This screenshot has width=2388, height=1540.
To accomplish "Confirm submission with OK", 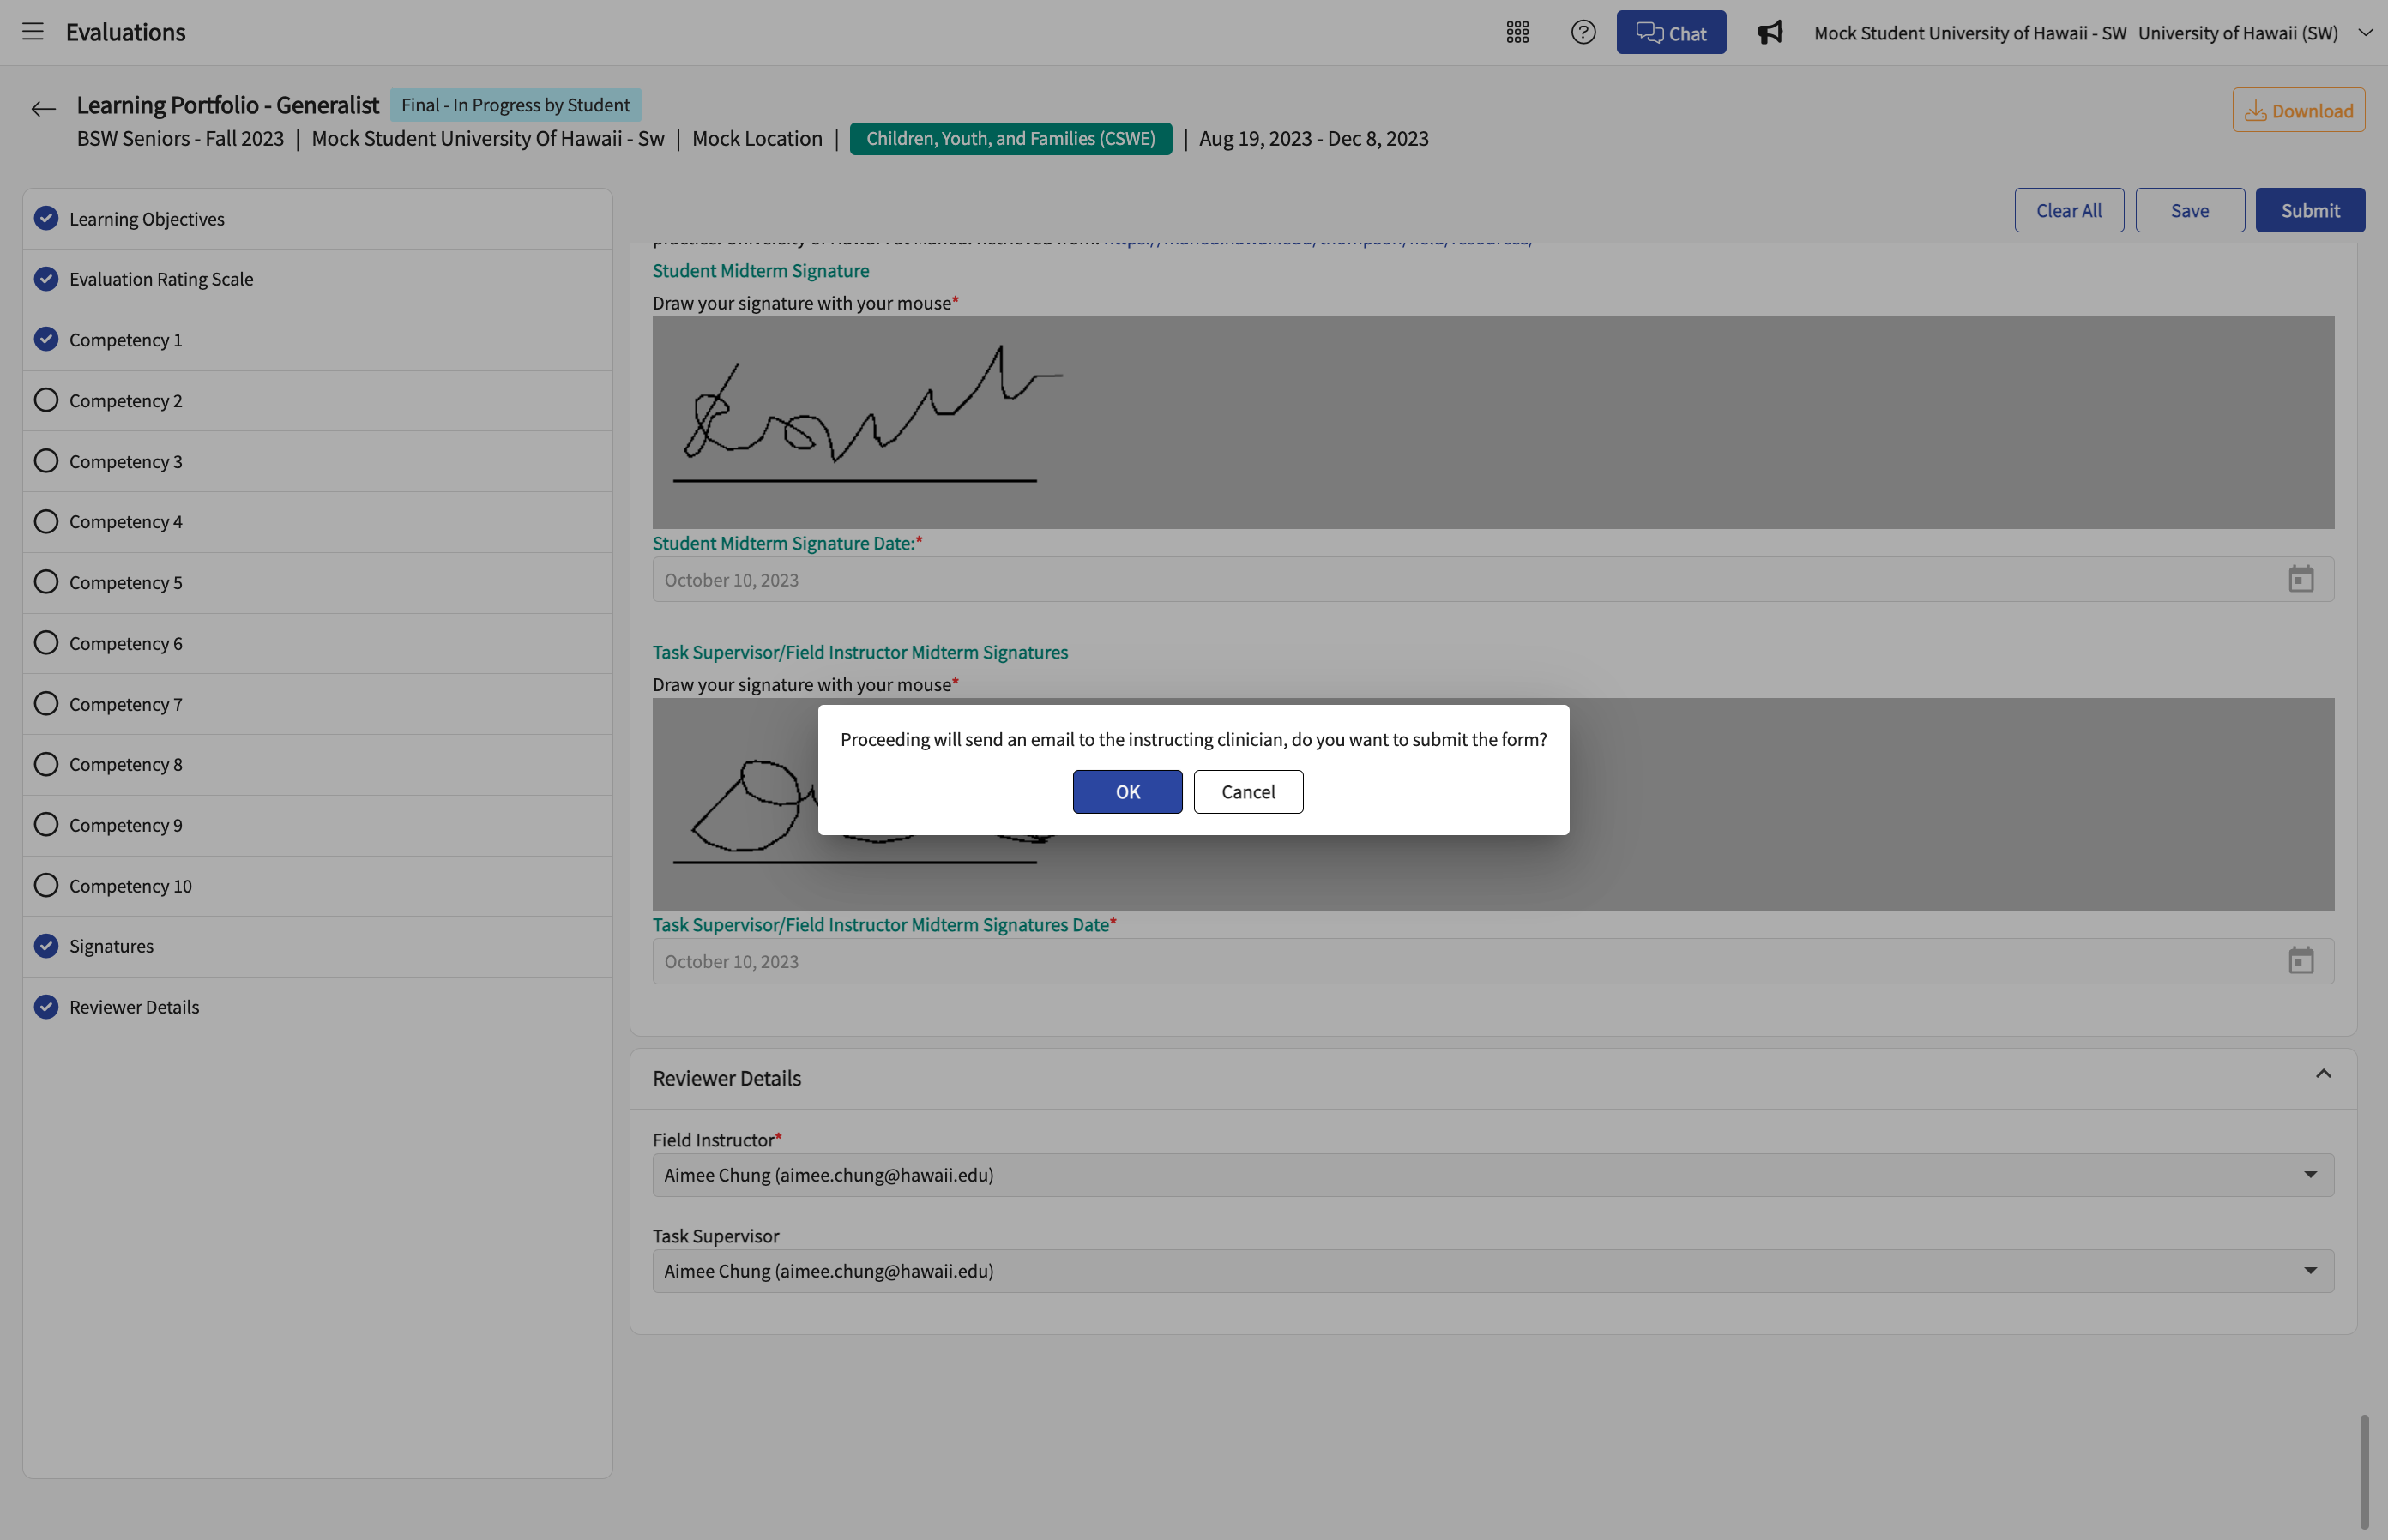I will (x=1127, y=792).
